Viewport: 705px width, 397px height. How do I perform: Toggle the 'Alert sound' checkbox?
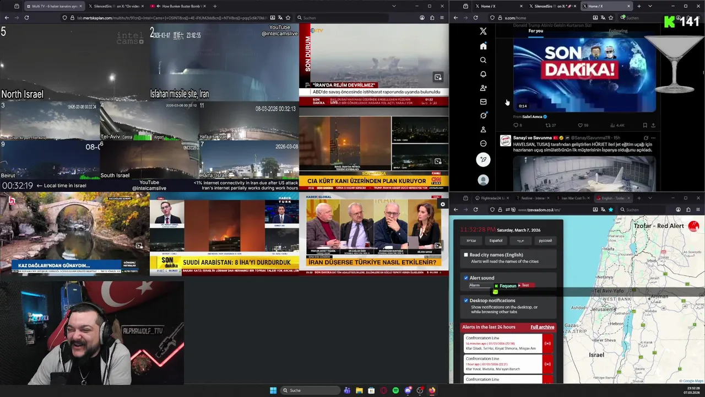click(x=466, y=278)
